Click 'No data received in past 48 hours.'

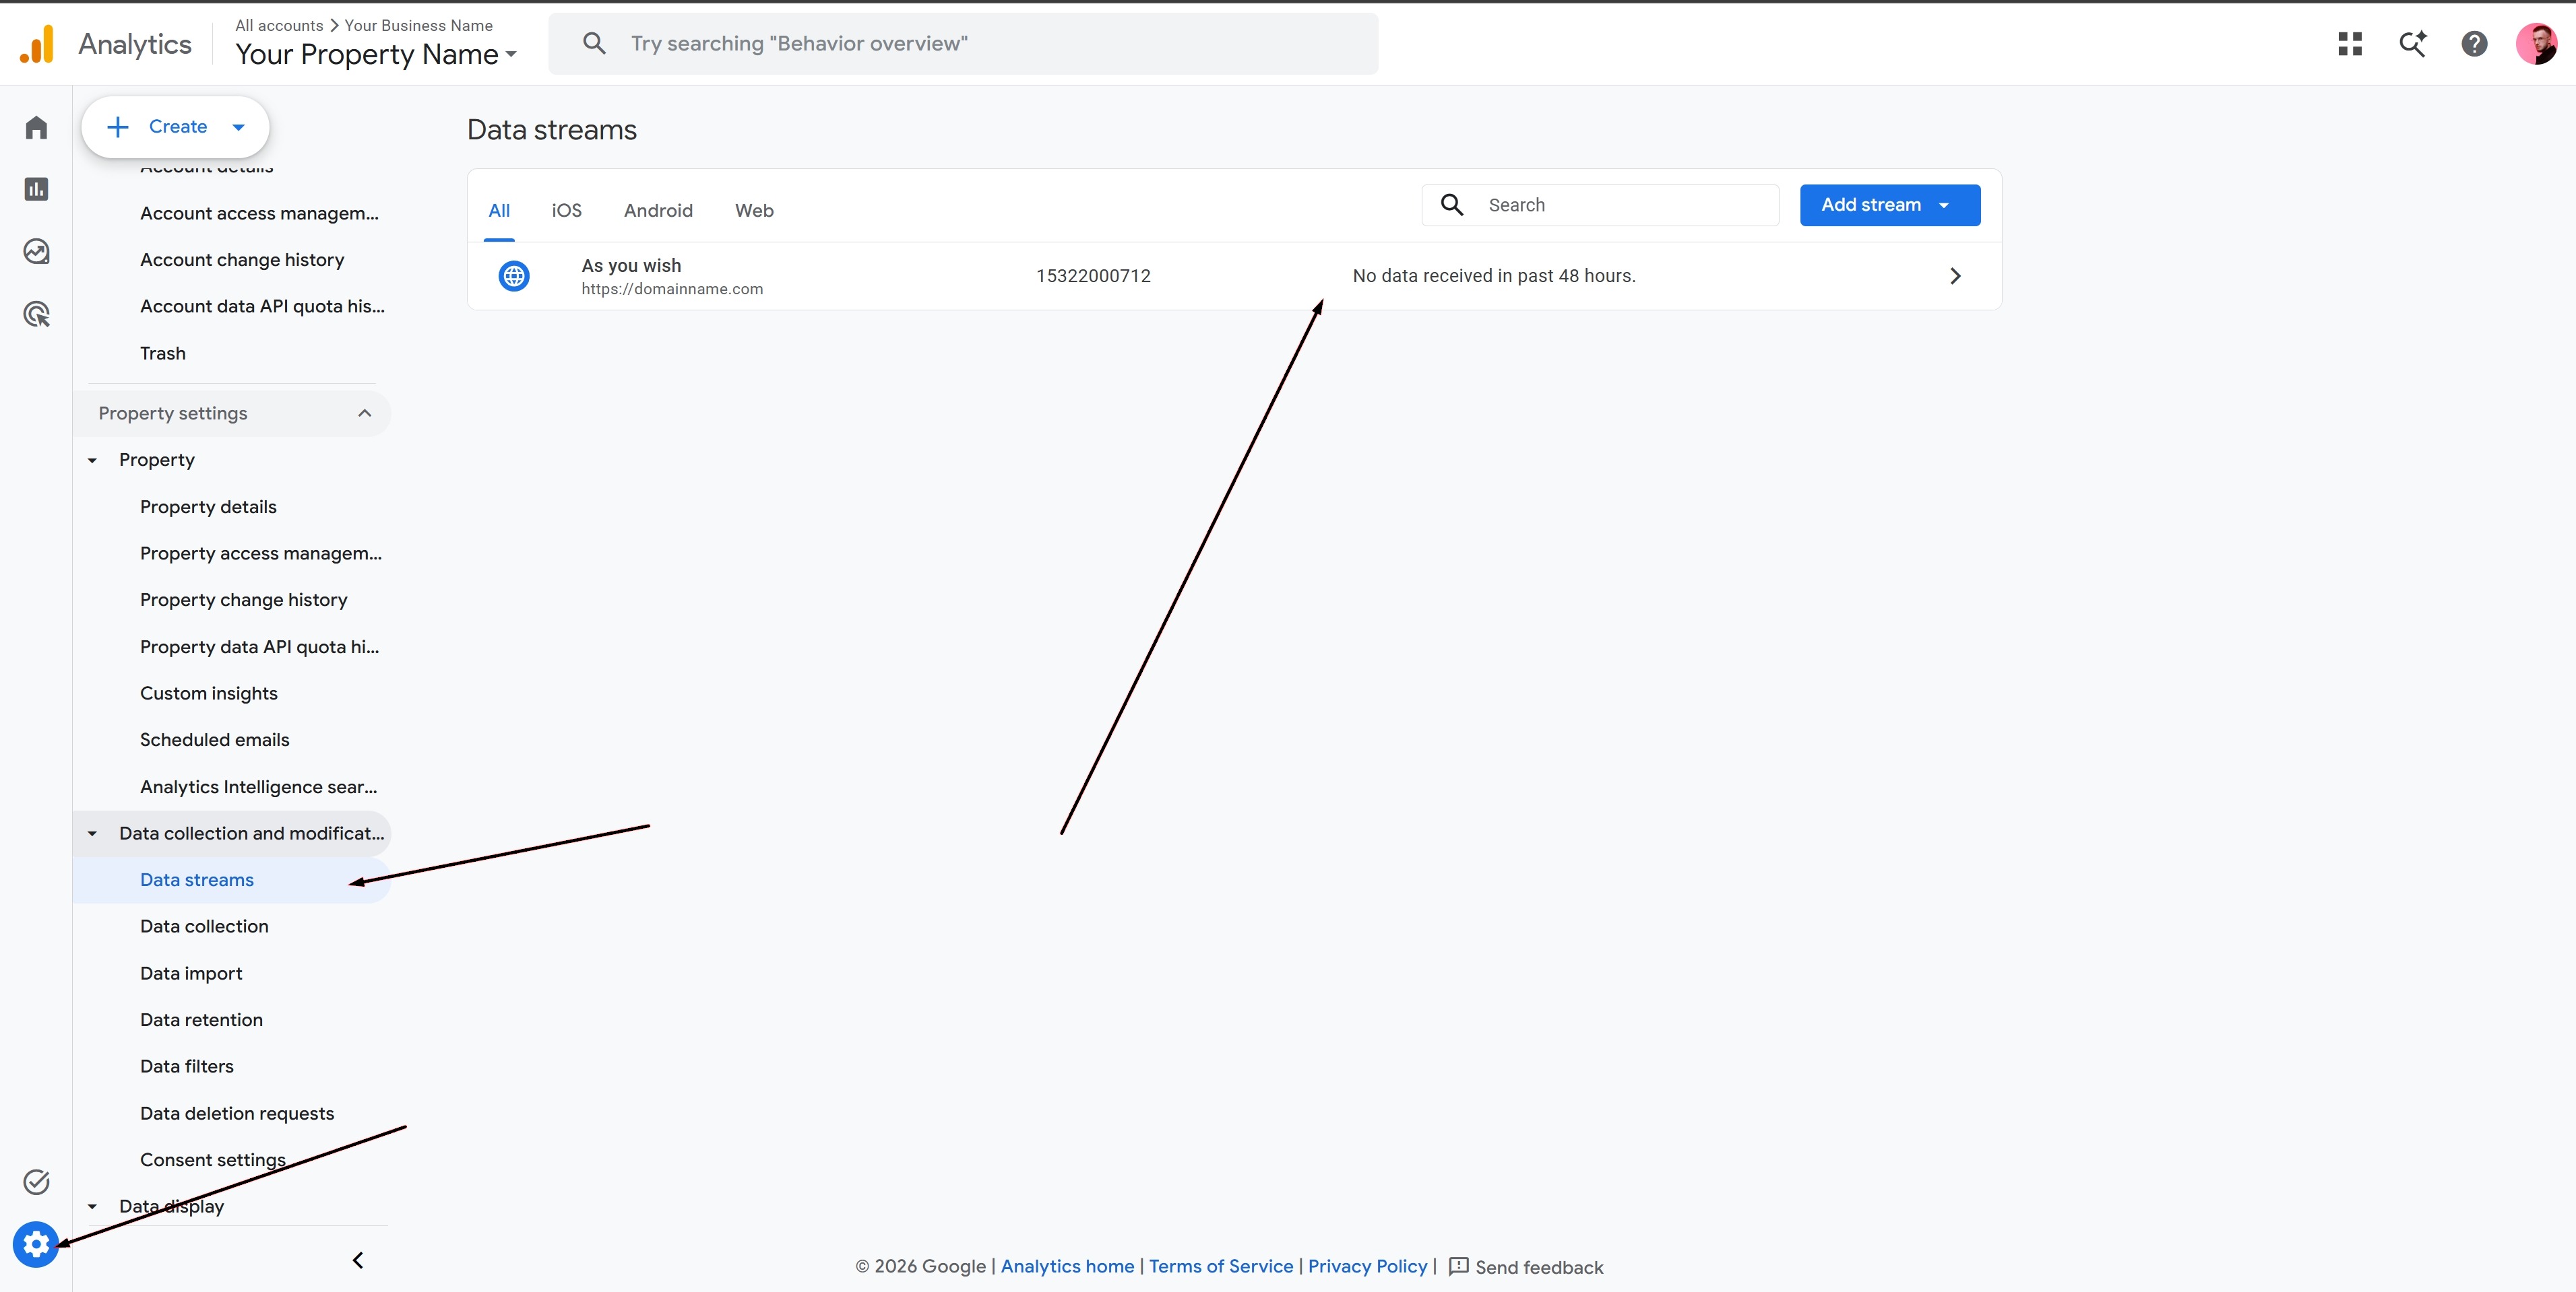pos(1493,276)
